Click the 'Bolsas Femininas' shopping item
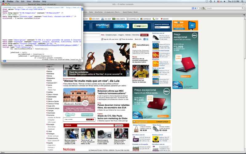 [x=142, y=128]
